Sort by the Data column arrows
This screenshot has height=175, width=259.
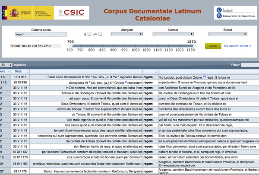pyautogui.click(x=27, y=71)
